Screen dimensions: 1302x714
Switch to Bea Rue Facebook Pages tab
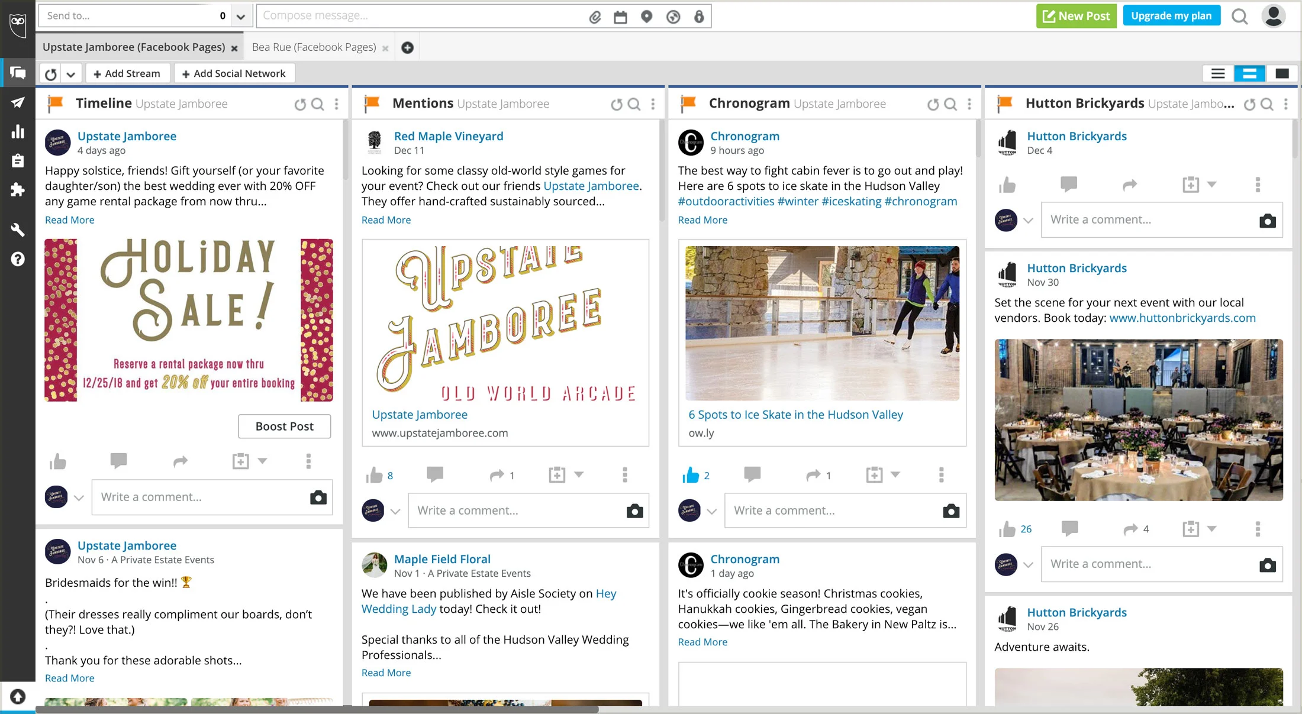tap(314, 47)
